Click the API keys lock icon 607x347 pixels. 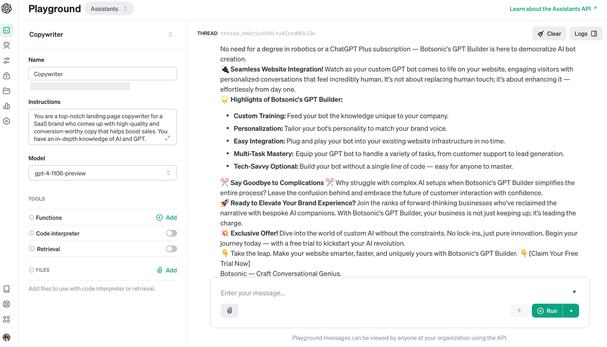coord(7,76)
